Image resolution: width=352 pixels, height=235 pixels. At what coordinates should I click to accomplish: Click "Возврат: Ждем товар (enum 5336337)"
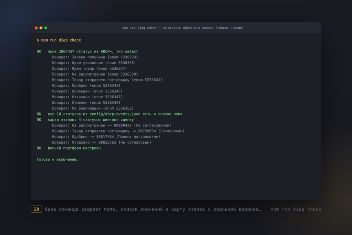[90, 69]
